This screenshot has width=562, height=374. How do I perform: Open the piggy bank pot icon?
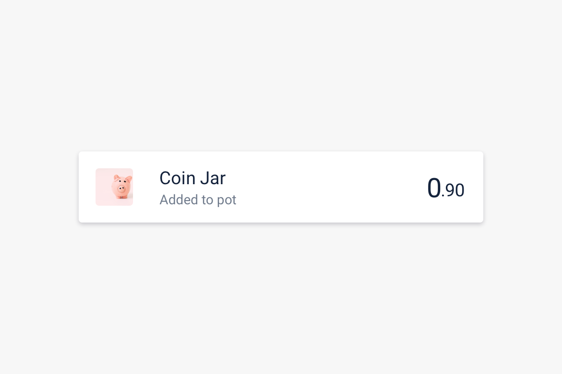click(x=114, y=187)
